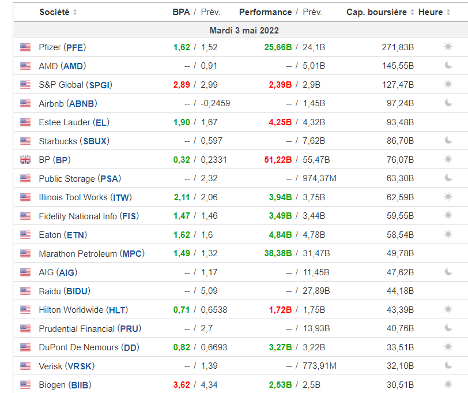The width and height of the screenshot is (468, 393).
Task: Click the US flag next to Pfizer
Action: click(25, 47)
